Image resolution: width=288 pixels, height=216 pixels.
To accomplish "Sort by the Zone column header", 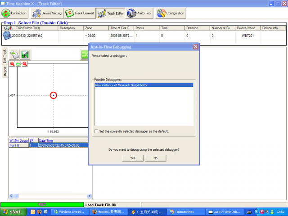I will (96, 28).
